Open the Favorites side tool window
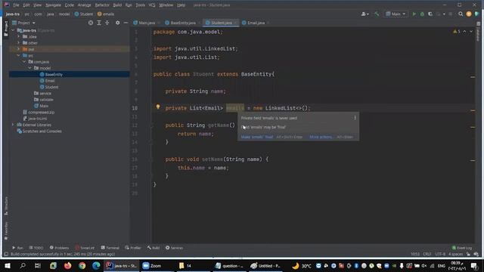This screenshot has height=272, width=484. [x=6, y=230]
